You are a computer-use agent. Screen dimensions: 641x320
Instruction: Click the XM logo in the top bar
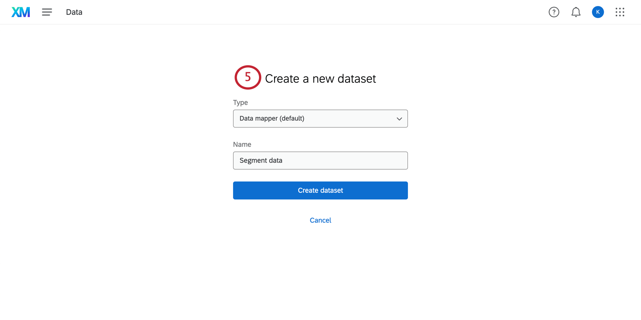tap(21, 12)
